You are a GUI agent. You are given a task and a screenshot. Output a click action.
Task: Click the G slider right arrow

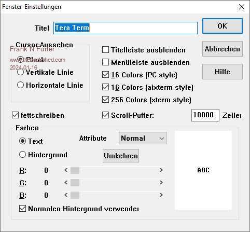point(161,183)
